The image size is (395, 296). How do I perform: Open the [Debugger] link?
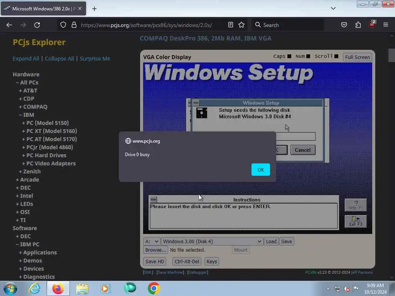tap(197, 272)
